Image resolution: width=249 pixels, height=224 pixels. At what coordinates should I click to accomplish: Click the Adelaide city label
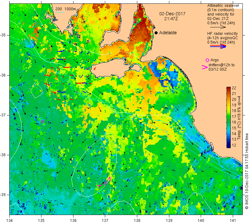[x=168, y=33]
